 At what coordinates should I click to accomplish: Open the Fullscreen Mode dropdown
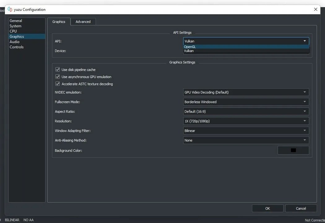click(x=245, y=102)
